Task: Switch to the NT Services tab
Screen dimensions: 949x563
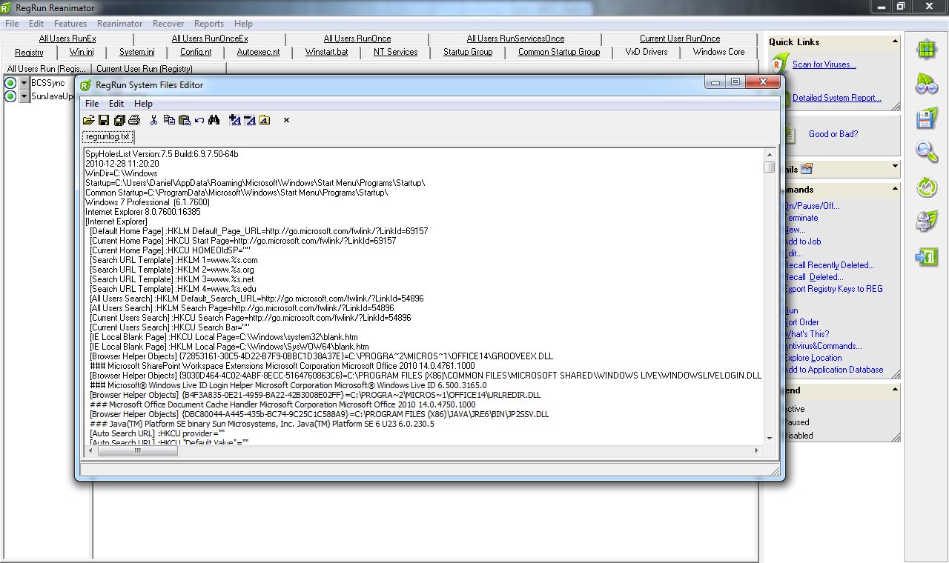Action: pyautogui.click(x=395, y=52)
